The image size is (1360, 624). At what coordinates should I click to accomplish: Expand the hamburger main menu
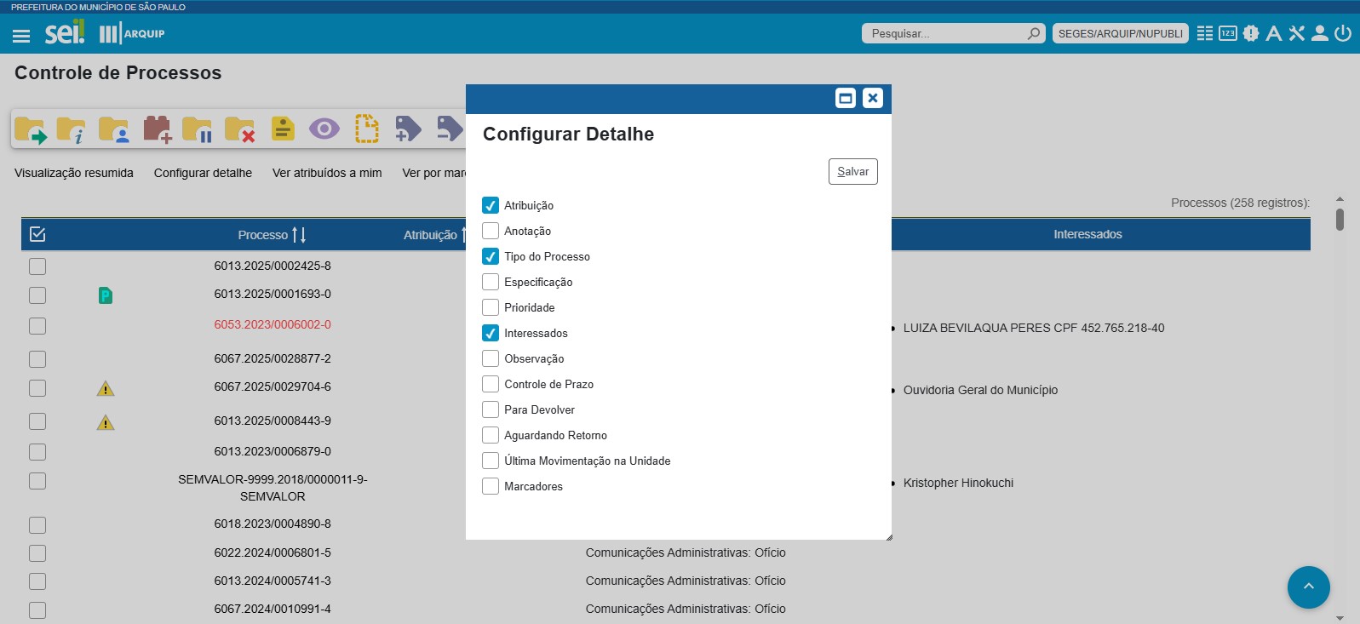21,35
